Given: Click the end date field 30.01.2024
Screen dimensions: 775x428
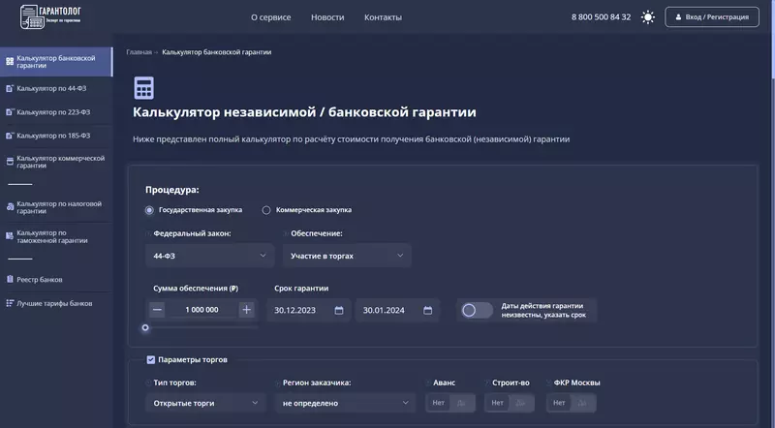Looking at the screenshot, I should click(398, 311).
